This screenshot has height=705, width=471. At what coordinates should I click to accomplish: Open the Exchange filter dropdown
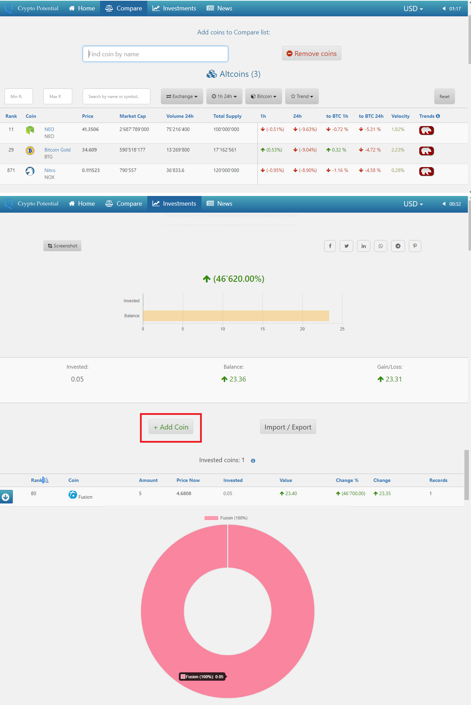click(182, 96)
